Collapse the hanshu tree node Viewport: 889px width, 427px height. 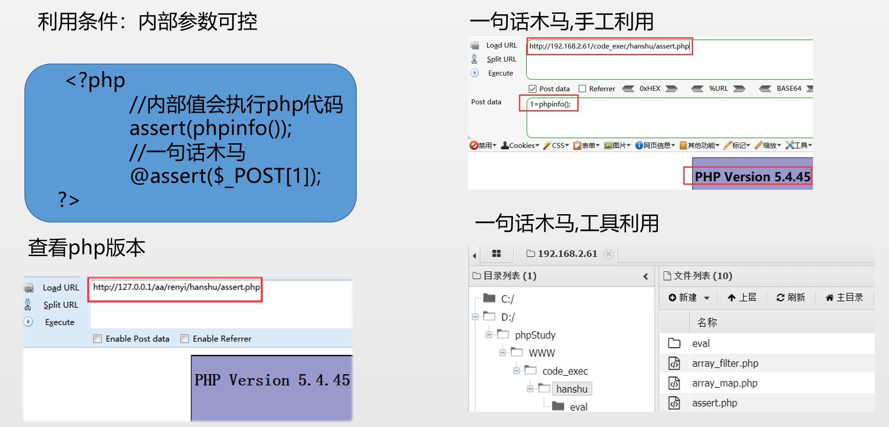point(530,389)
